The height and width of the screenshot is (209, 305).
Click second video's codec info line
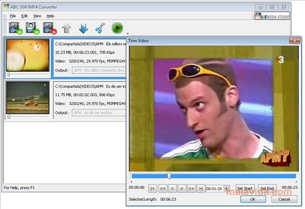click(90, 104)
